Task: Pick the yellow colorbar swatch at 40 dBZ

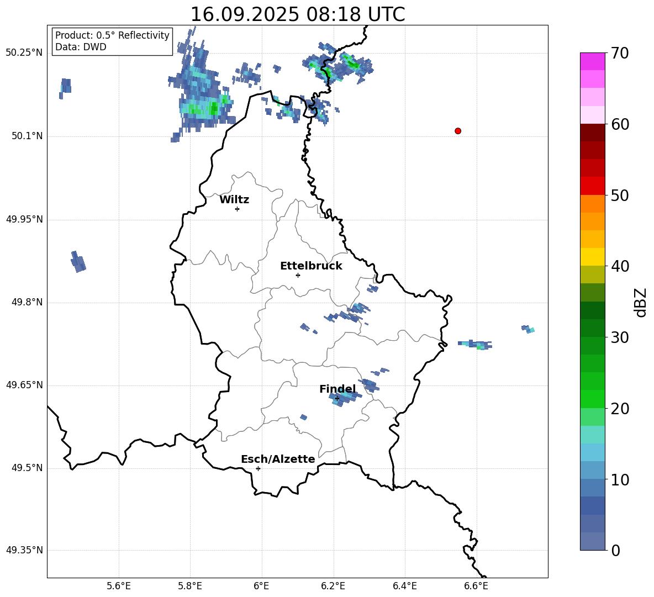Action: pyautogui.click(x=593, y=257)
